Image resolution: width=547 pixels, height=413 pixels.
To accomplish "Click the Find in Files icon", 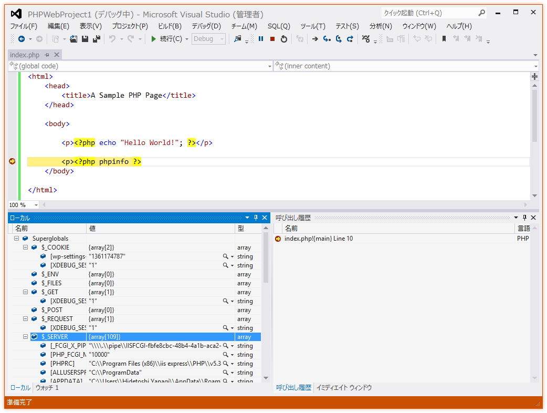I will click(x=238, y=39).
